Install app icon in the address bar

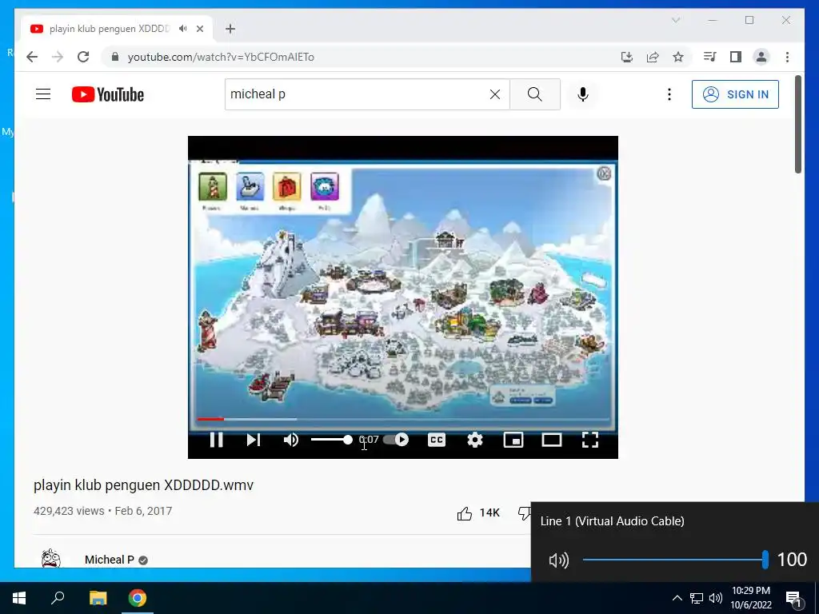(627, 57)
